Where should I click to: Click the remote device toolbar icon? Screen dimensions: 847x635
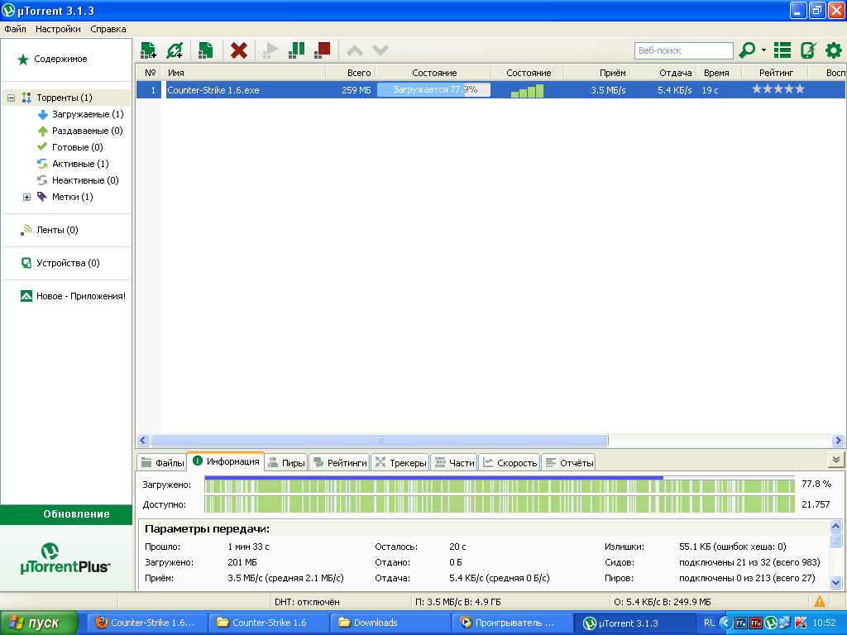(808, 50)
